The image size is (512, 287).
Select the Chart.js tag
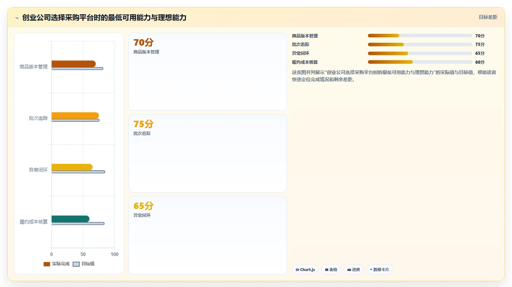point(305,270)
